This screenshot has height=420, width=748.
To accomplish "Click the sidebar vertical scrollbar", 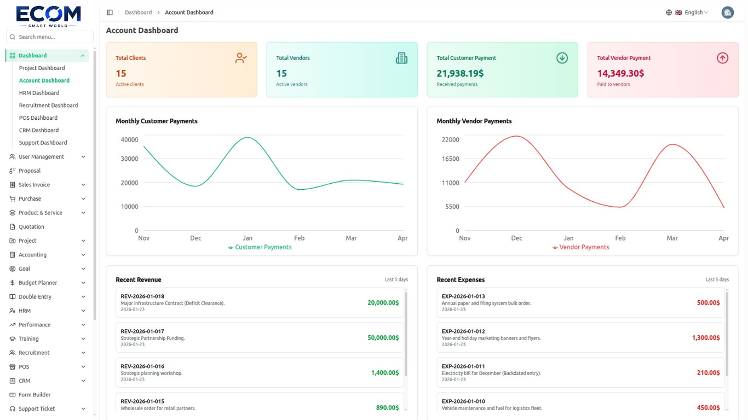I will (x=95, y=186).
